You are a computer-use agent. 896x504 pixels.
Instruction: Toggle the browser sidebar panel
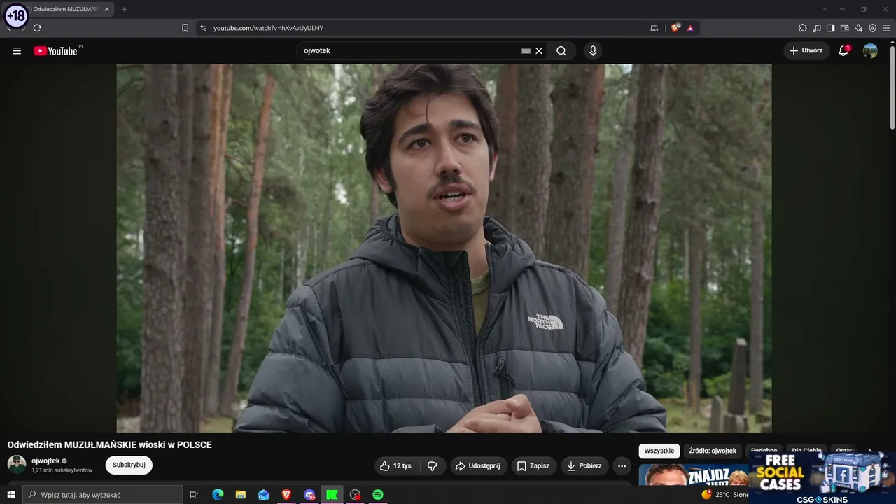tap(830, 28)
